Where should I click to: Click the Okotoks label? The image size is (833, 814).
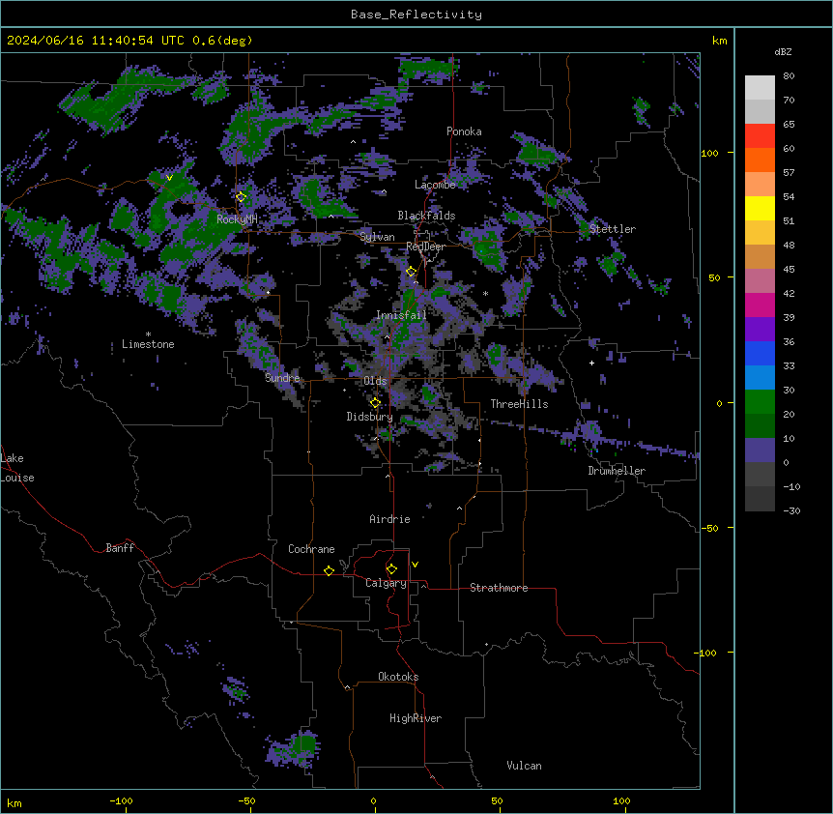(x=398, y=677)
